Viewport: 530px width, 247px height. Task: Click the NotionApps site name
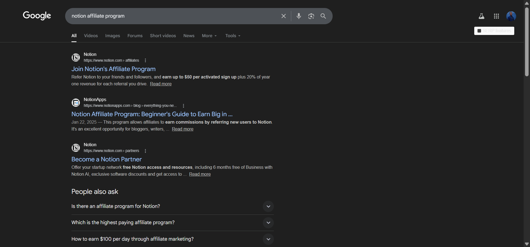(95, 99)
